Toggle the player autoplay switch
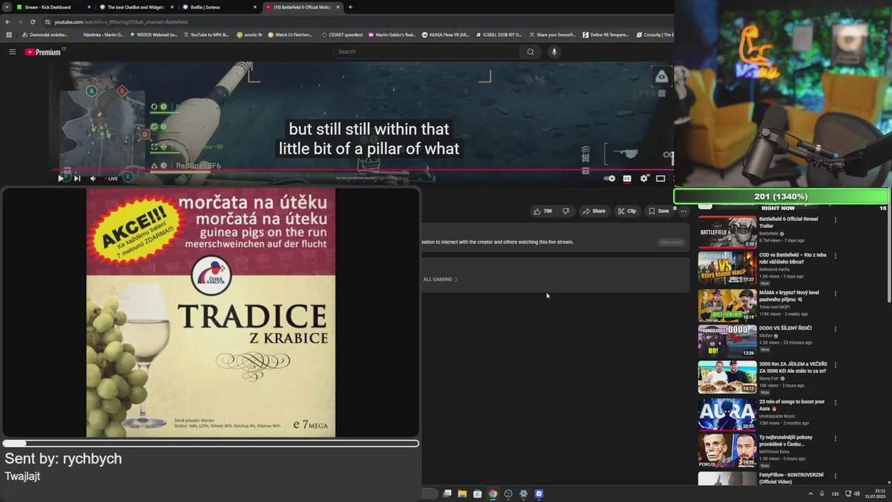The image size is (892, 502). 610,178
